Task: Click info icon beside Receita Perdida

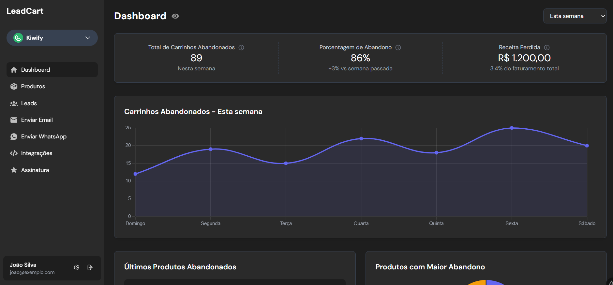Action: [547, 48]
